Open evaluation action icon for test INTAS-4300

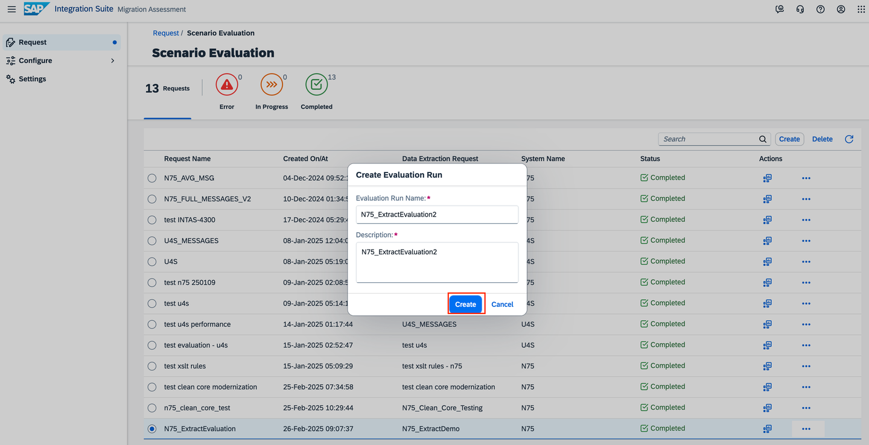pyautogui.click(x=767, y=219)
